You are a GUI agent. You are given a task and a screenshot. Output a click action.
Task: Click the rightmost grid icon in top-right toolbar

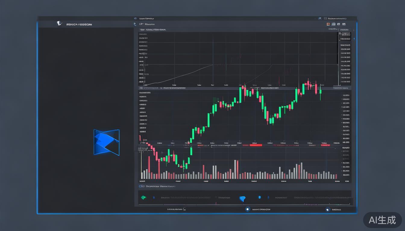[x=344, y=24]
